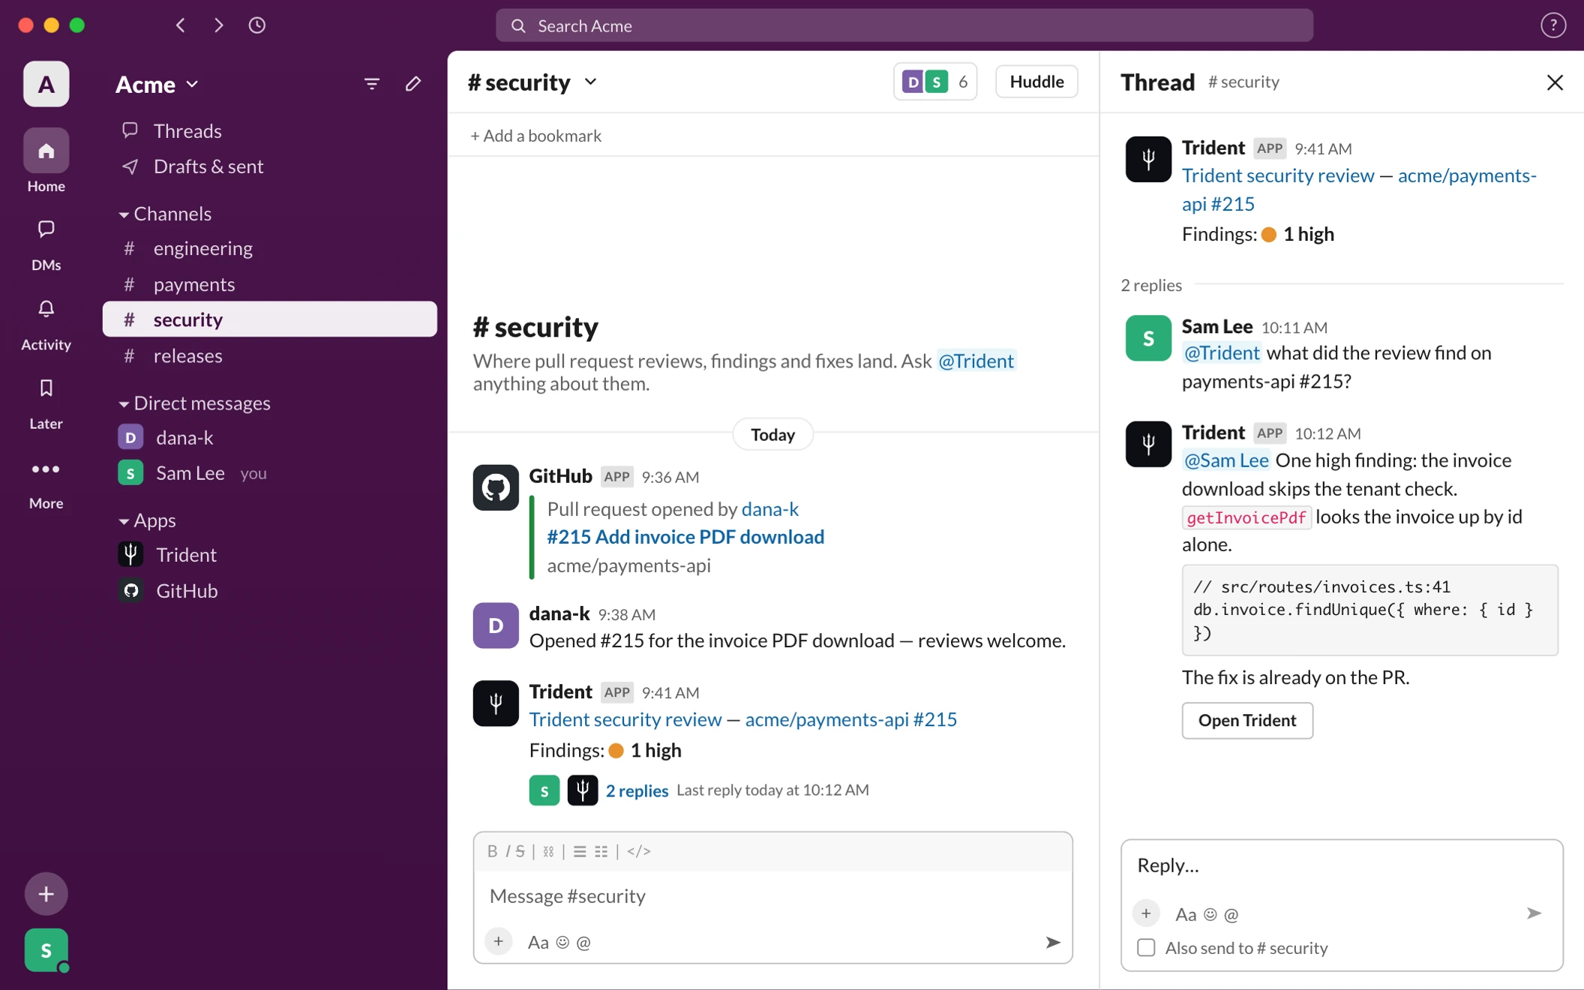Click the @Sam Lee mention in thread
1584x990 pixels.
(1226, 460)
